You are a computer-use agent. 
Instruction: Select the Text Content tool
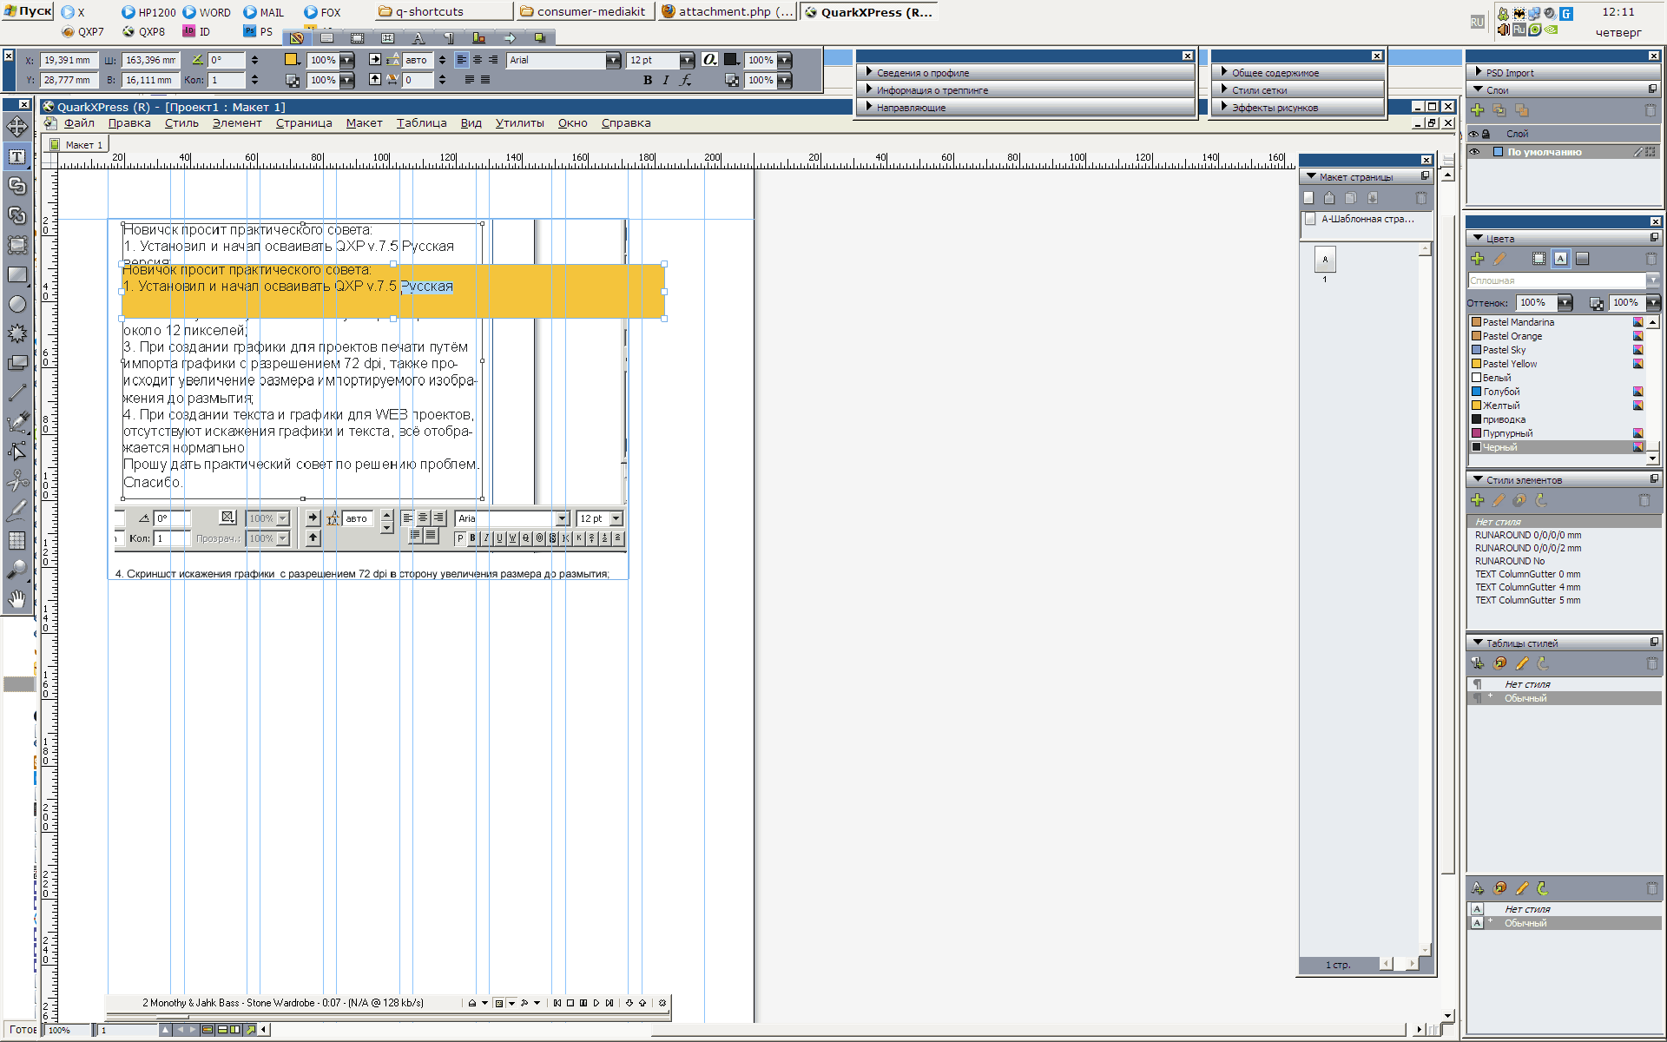(x=16, y=157)
